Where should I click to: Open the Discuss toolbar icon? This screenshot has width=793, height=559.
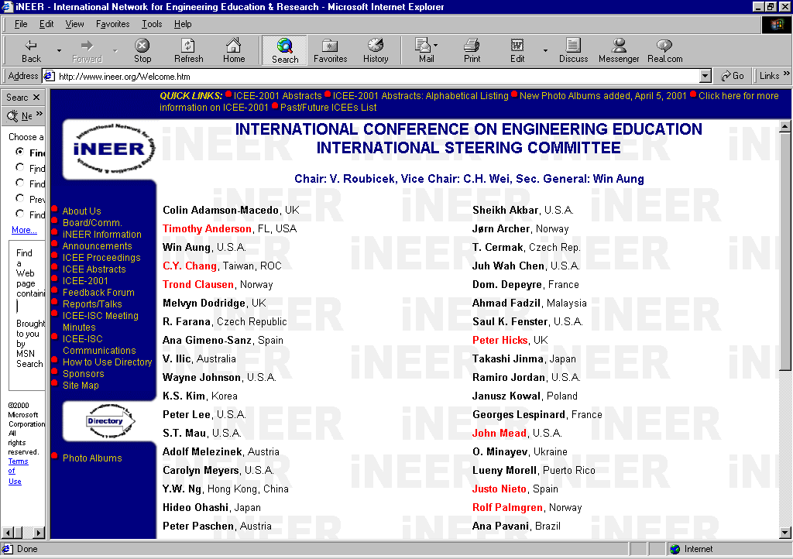point(574,50)
